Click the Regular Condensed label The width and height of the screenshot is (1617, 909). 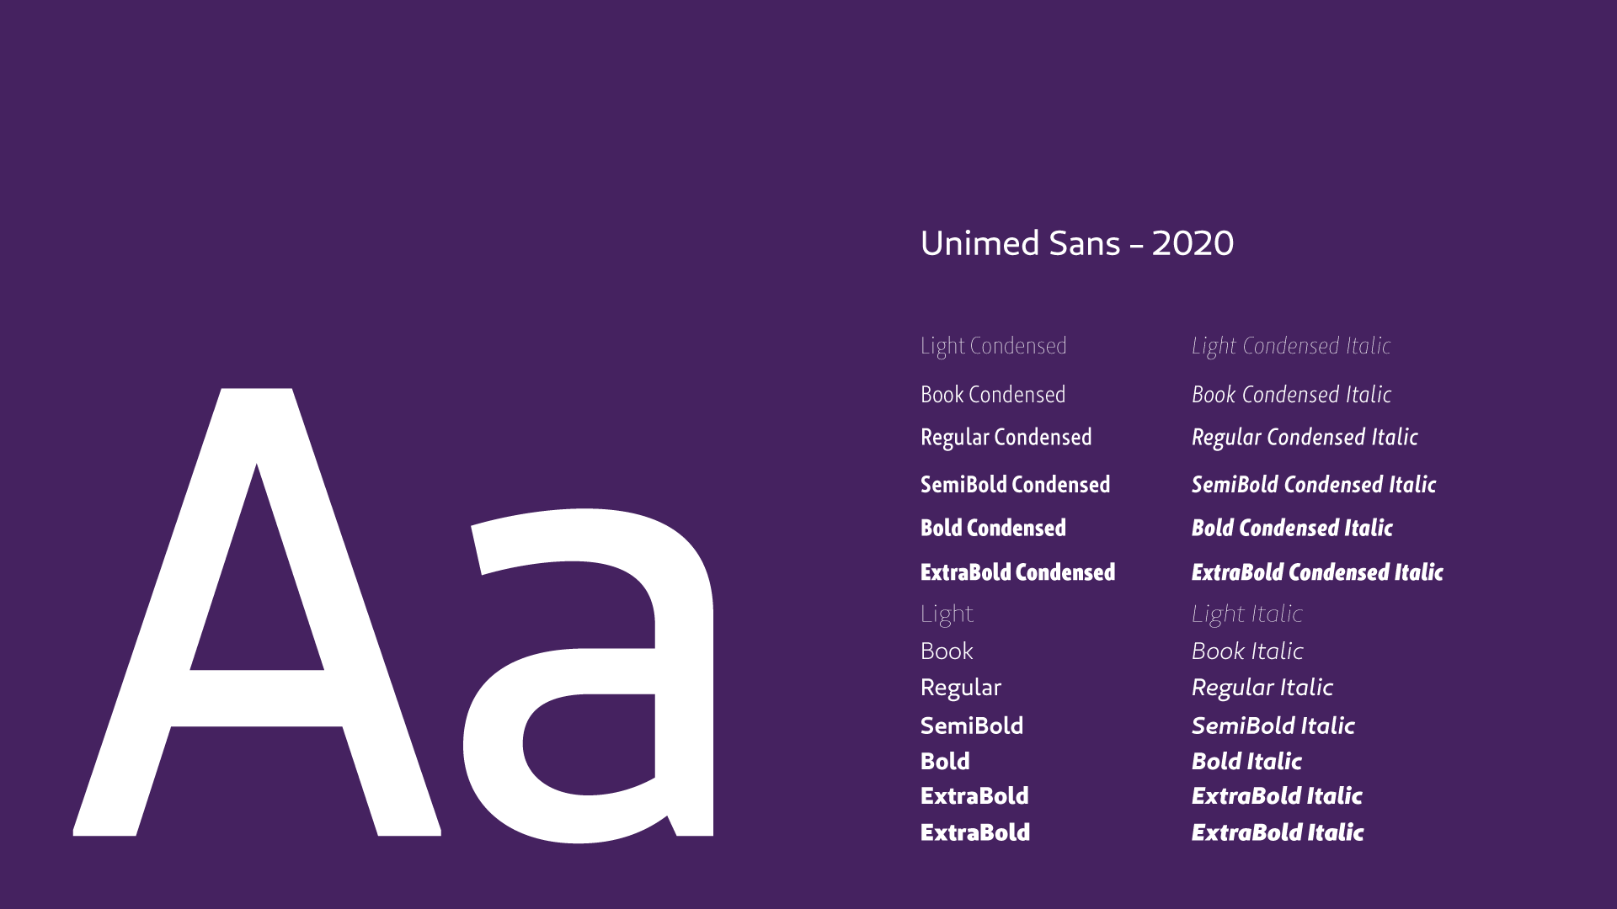(x=1006, y=439)
